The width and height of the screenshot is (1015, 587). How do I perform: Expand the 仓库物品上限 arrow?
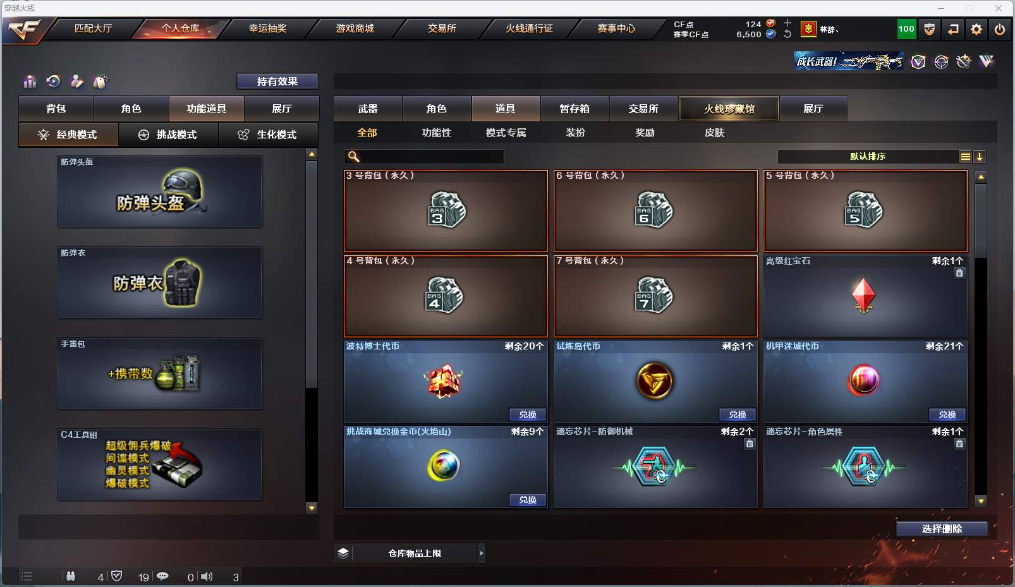482,554
